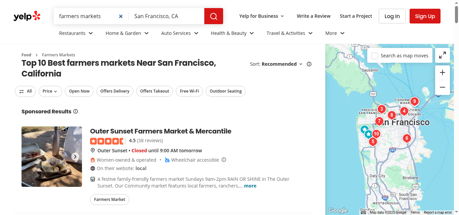This screenshot has width=459, height=215.
Task: Show next photo of Outer Sunset market
Action: (x=75, y=157)
